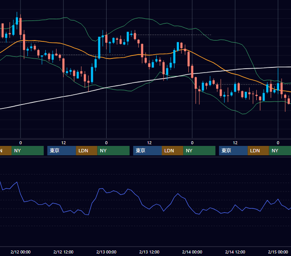Viewport: 291px width, 256px height.
Task: Select the LDN session block on 2/13
Action: point(172,151)
